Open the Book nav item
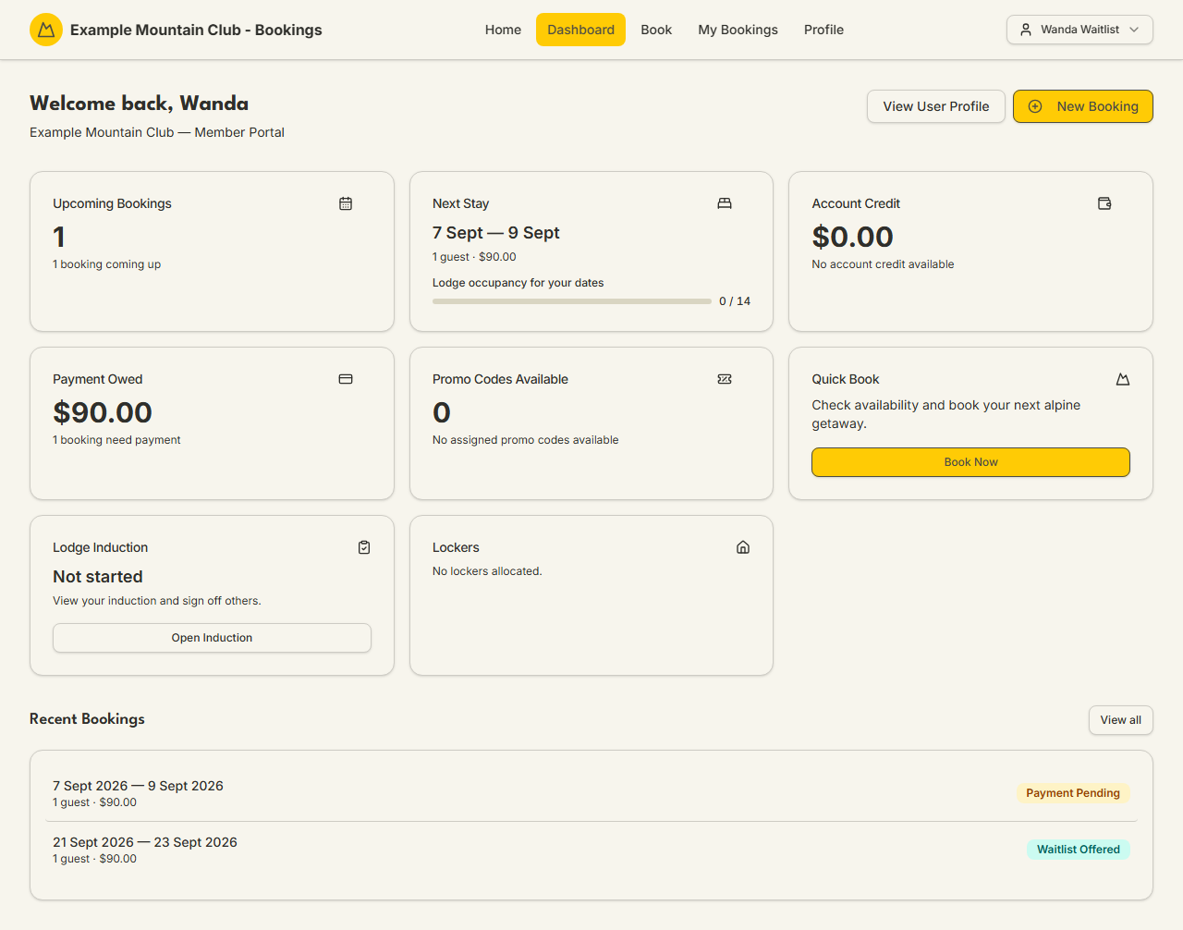Viewport: 1183px width, 930px height. pos(656,30)
